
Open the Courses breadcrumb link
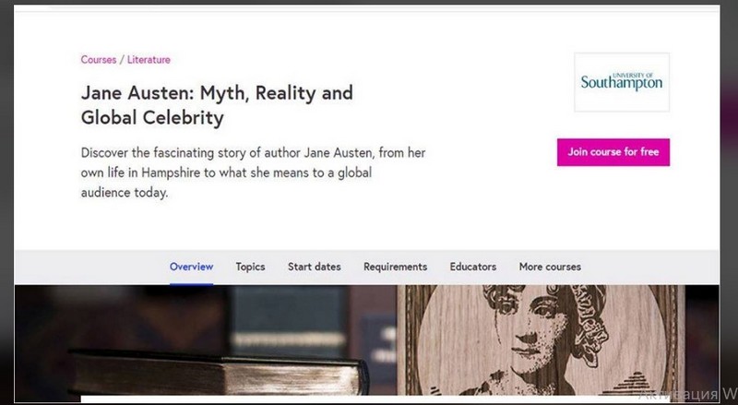click(x=98, y=60)
